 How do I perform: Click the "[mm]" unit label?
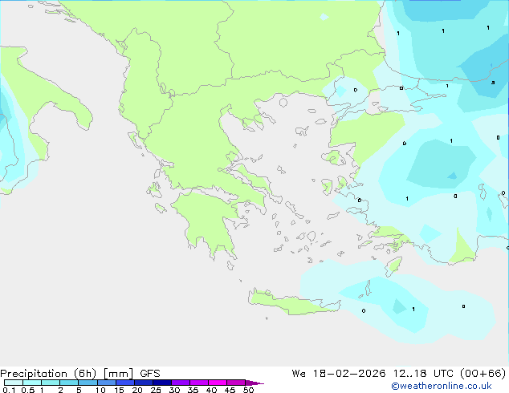[118, 374]
